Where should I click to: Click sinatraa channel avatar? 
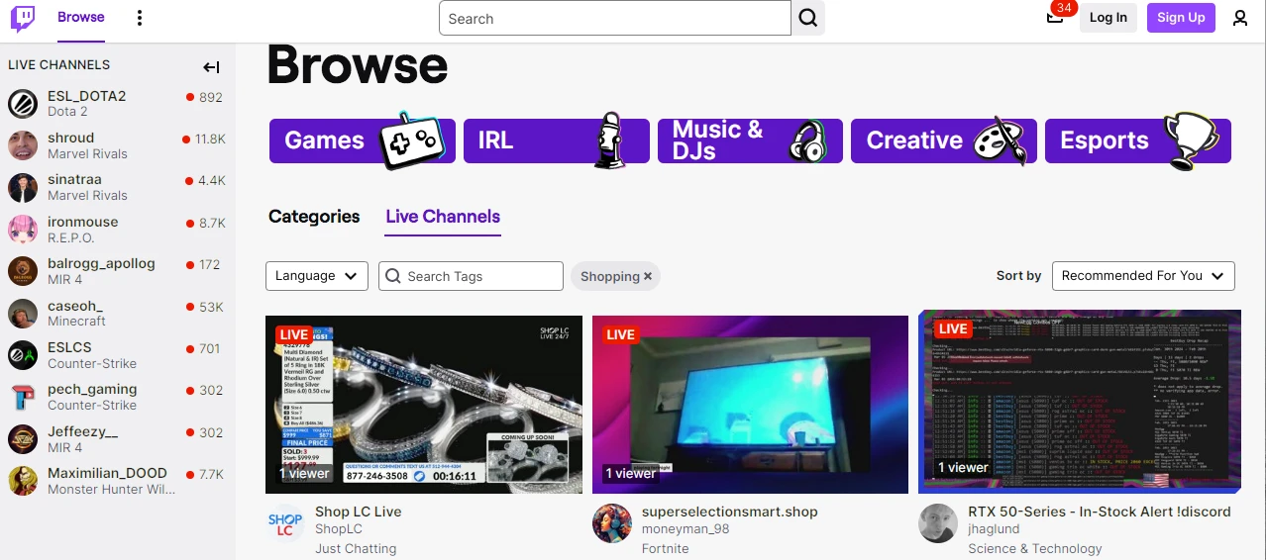click(23, 187)
